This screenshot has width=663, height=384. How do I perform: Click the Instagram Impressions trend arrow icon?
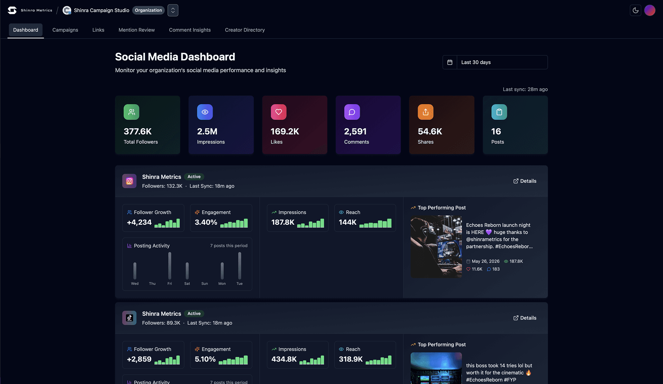[274, 212]
